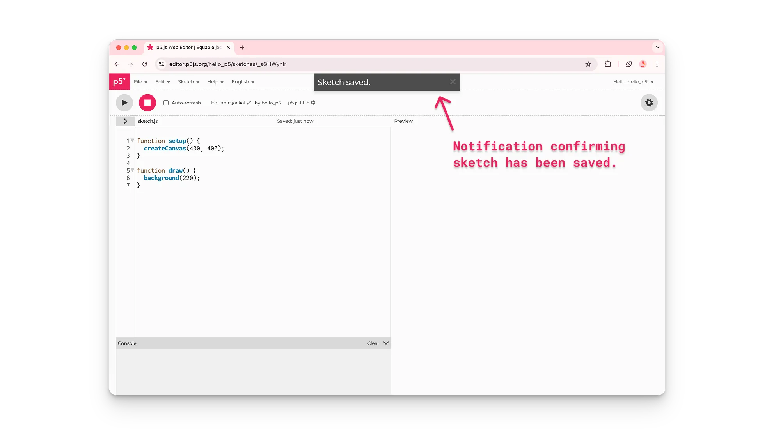Viewport: 774px width, 435px height.
Task: Fold the setup function on line 1
Action: click(133, 140)
